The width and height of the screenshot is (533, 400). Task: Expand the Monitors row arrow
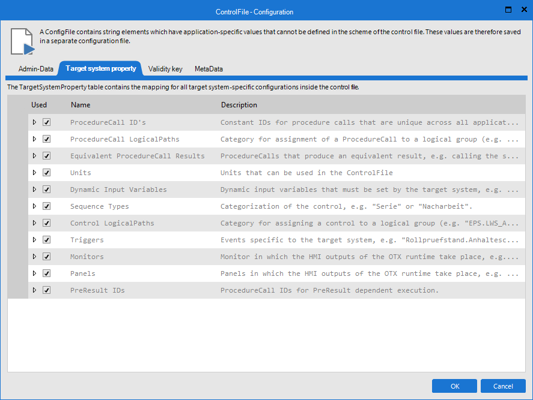(34, 257)
